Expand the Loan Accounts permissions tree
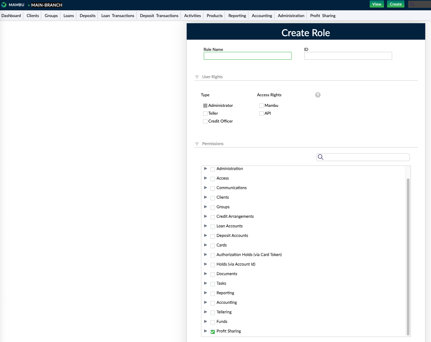The width and height of the screenshot is (431, 342). (205, 226)
